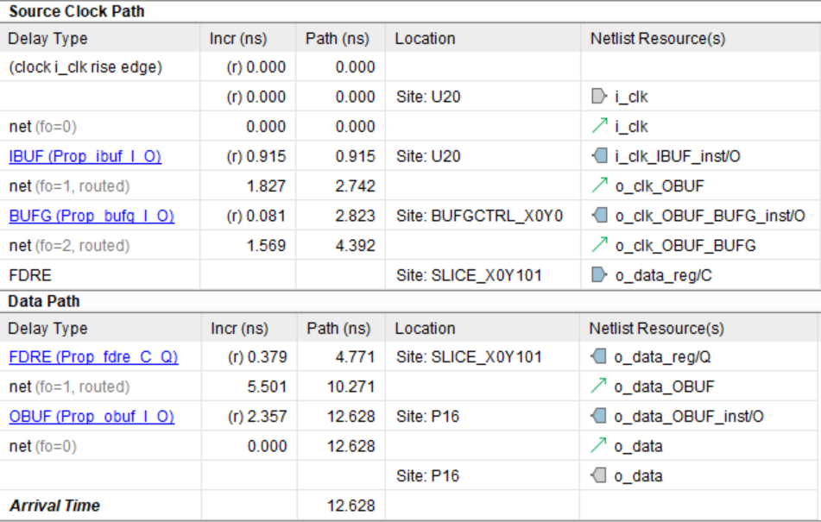Click the green net arrow icon for o_clk_OBUF

tap(599, 186)
